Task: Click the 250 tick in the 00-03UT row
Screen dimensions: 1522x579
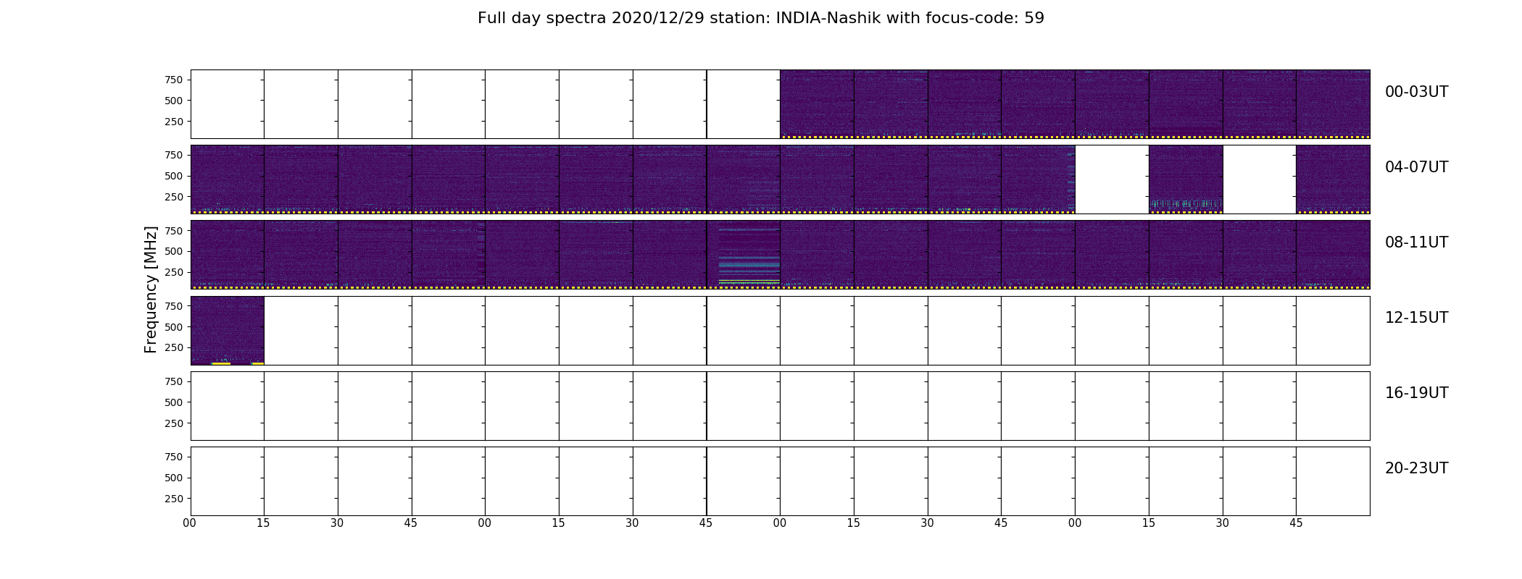Action: (x=173, y=122)
